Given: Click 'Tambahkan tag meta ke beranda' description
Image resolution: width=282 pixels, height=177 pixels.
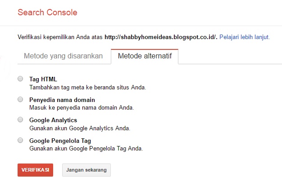Looking at the screenshot, I should point(87,87).
